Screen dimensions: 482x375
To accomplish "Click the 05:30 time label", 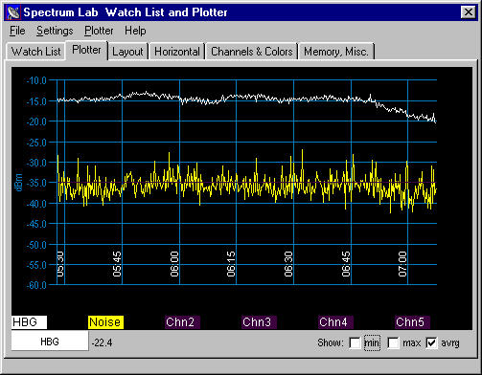I will click(60, 264).
